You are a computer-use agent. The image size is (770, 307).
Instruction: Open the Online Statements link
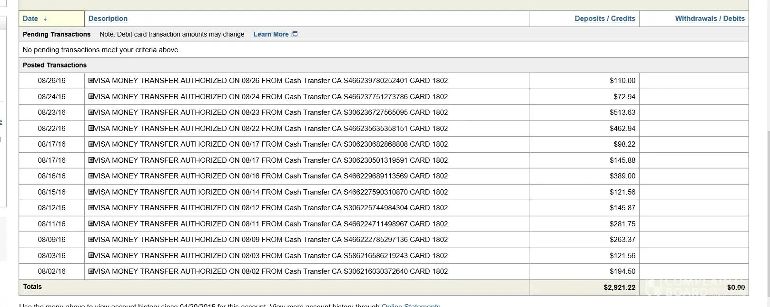[x=411, y=305]
